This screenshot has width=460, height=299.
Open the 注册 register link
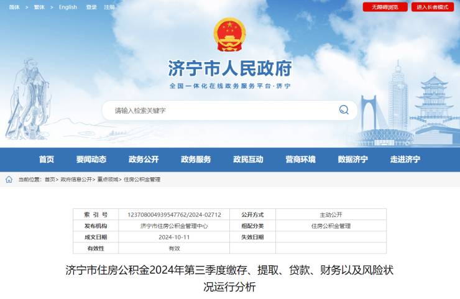click(109, 7)
